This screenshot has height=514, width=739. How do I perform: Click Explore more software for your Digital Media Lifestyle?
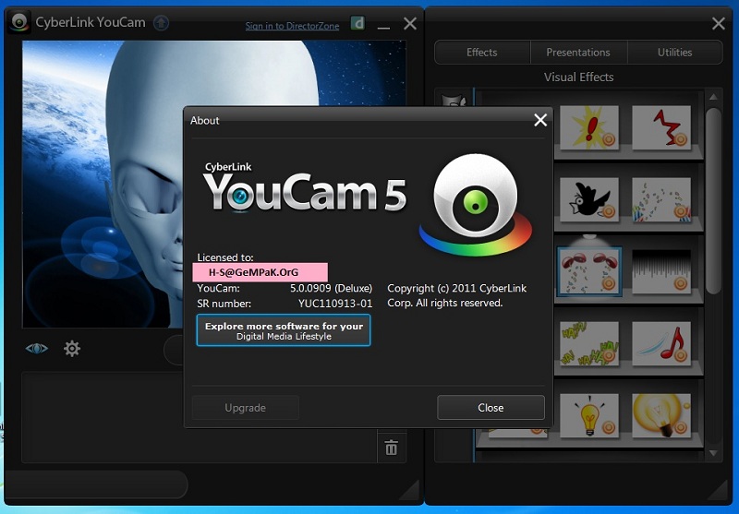284,330
